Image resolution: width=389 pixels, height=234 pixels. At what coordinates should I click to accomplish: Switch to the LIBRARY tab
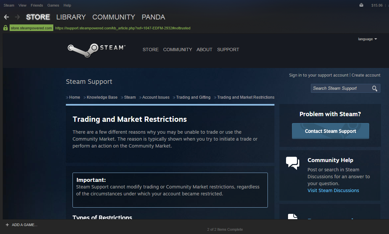point(71,17)
